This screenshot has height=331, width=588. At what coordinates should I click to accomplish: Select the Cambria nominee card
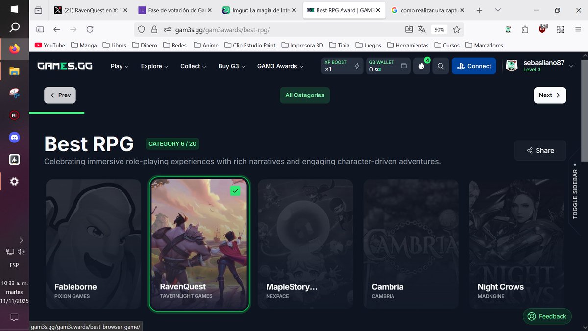411,244
